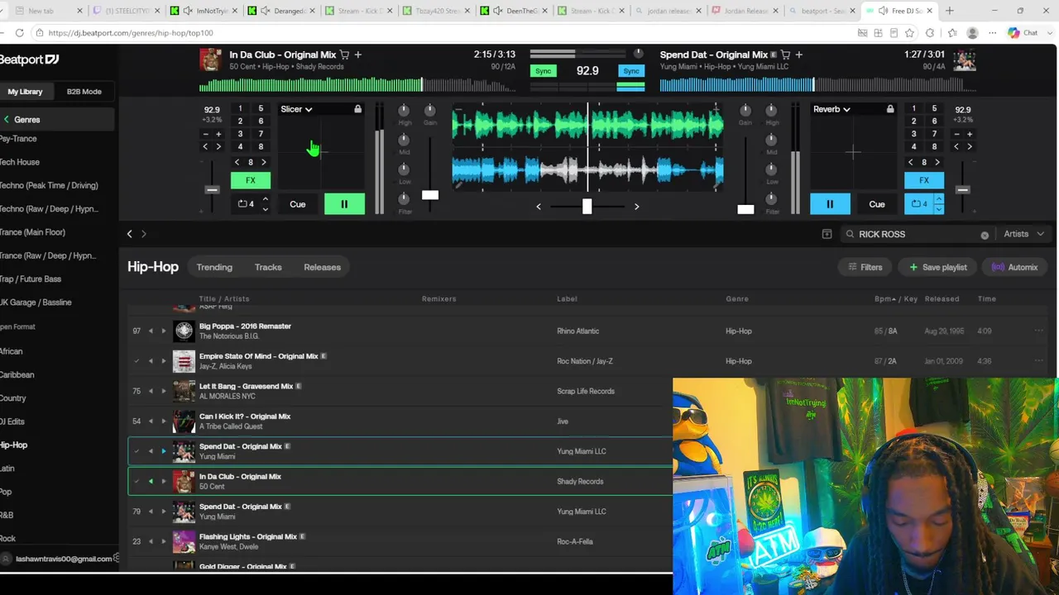This screenshot has height=595, width=1059.
Task: Load Flashing Lights to the right deck
Action: coord(163,542)
